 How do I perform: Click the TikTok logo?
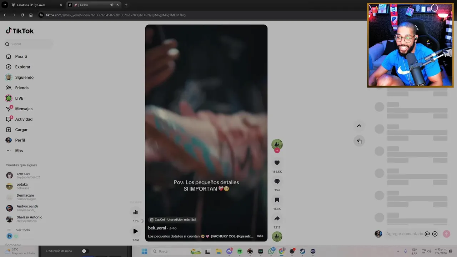point(20,31)
